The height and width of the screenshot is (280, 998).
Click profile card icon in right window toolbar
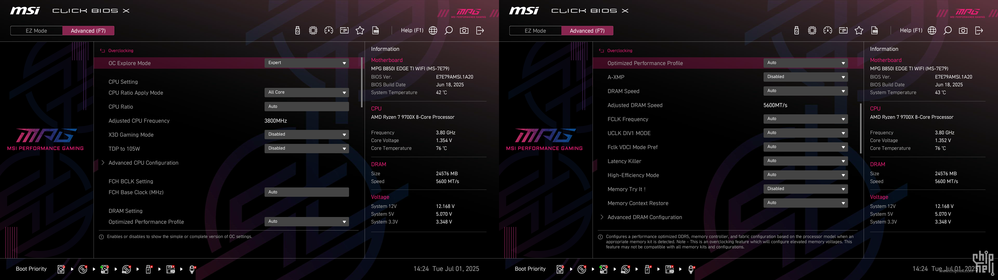click(843, 31)
